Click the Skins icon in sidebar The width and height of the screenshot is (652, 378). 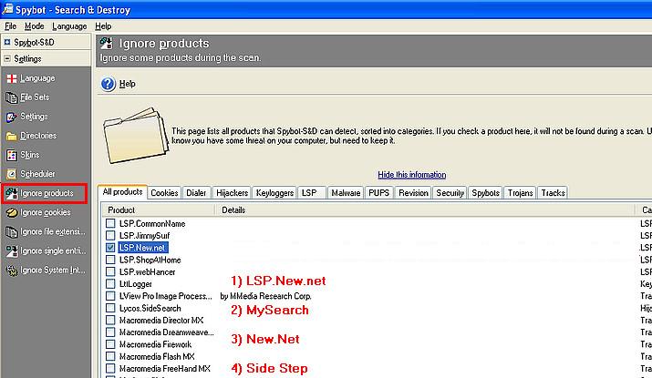pos(12,155)
